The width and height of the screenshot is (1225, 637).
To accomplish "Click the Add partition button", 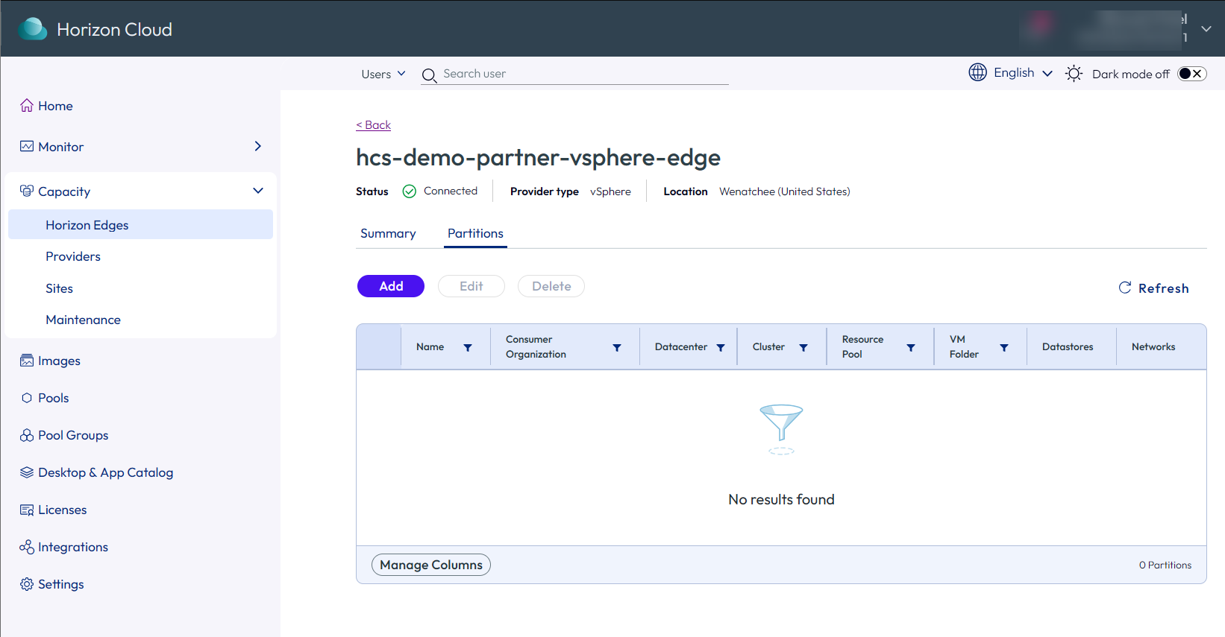I will coord(391,286).
